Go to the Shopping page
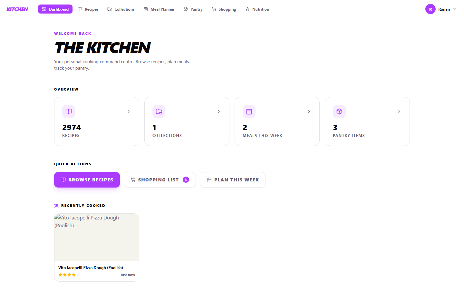The image size is (464, 290). [x=224, y=9]
